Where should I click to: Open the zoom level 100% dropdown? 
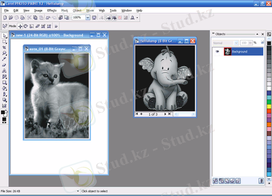[88, 17]
